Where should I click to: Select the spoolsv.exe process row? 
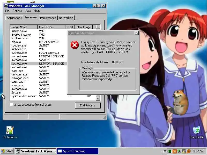39,45
